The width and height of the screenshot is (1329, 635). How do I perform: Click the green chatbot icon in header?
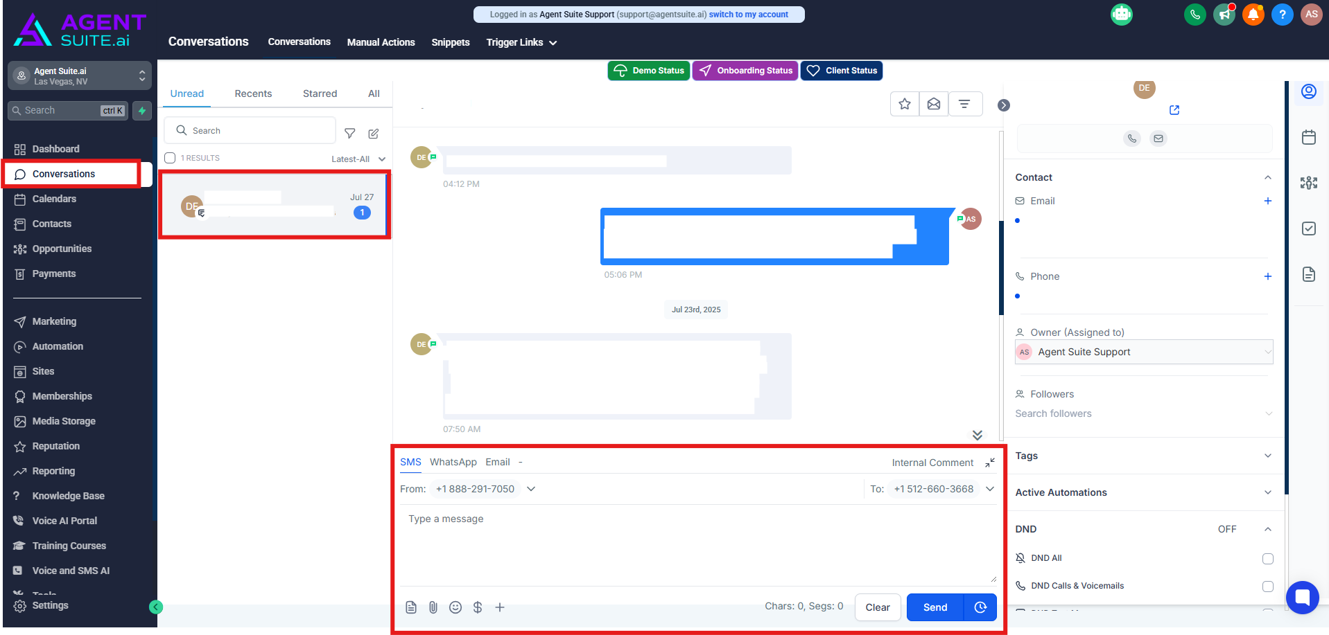(1122, 15)
